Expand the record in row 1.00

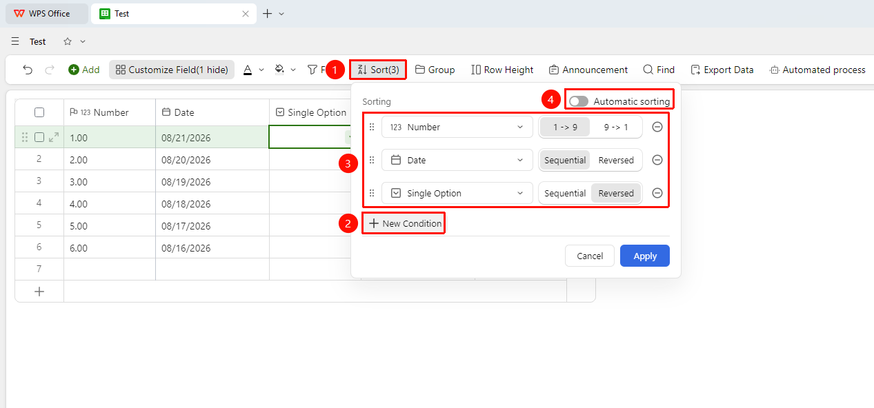click(x=54, y=137)
